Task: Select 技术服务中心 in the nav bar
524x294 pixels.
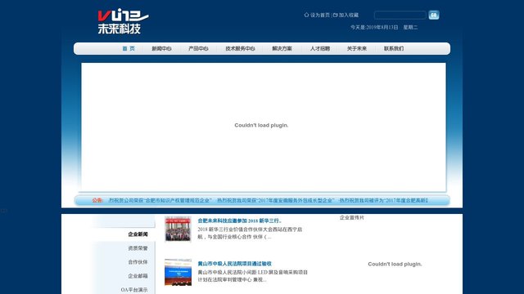Action: tap(240, 48)
